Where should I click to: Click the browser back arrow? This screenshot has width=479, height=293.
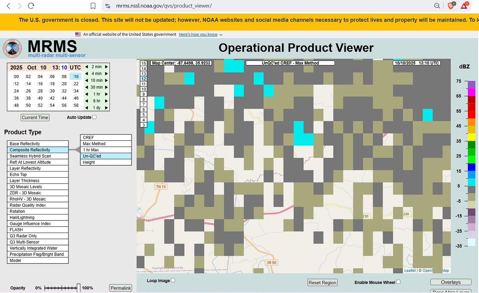pos(9,6)
